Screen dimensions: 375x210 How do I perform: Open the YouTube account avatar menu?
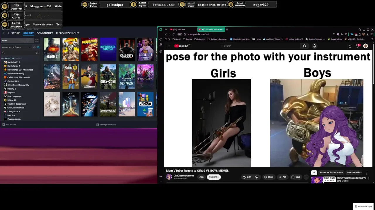[x=366, y=46]
